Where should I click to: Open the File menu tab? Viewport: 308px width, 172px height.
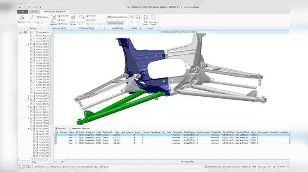pos(23,11)
